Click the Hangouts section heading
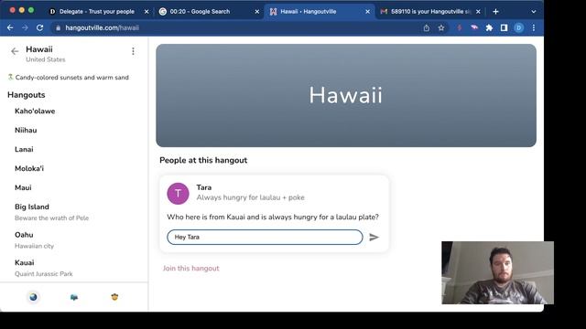 coord(27,95)
